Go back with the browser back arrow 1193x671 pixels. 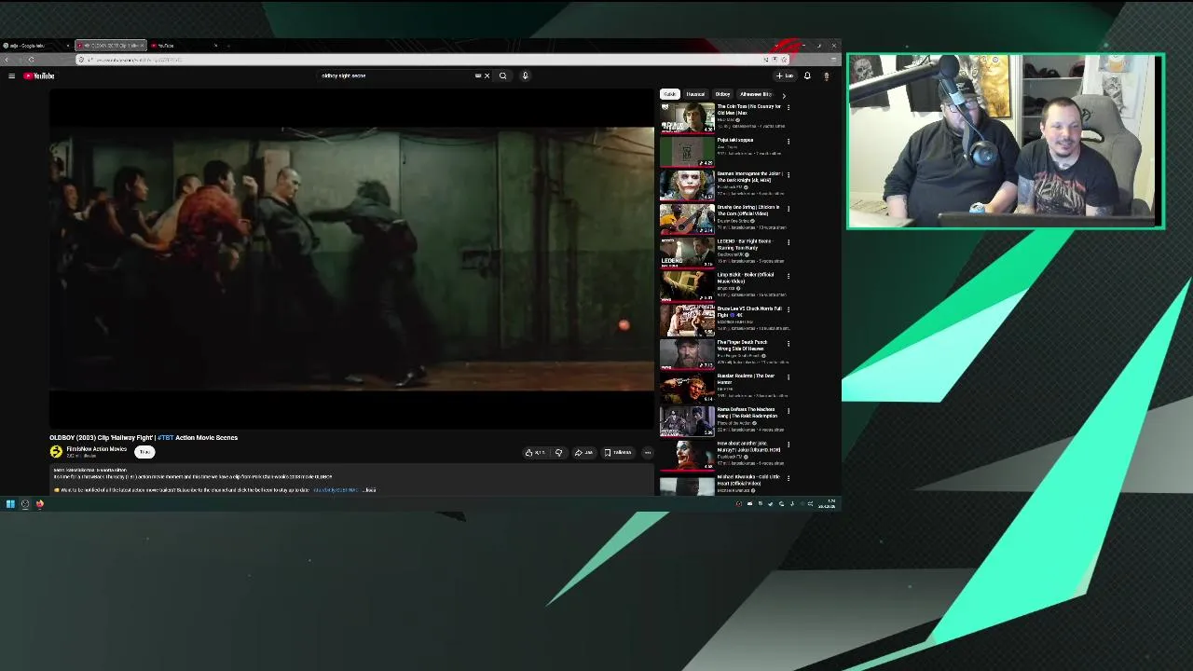7,60
